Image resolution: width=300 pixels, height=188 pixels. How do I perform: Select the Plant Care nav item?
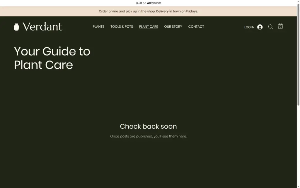[x=149, y=27]
